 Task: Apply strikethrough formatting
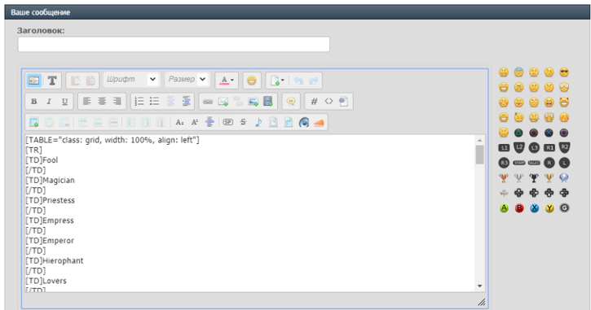coord(243,122)
